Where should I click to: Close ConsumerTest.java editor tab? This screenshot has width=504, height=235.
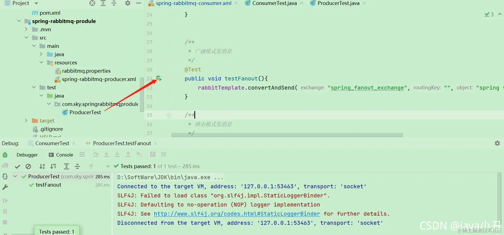pos(302,3)
